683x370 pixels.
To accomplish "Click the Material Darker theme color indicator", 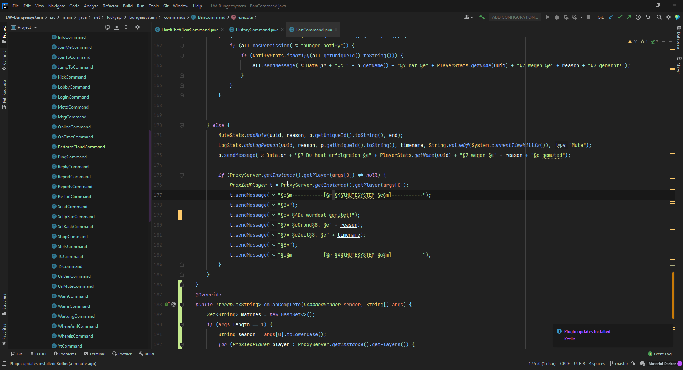I will [680, 364].
